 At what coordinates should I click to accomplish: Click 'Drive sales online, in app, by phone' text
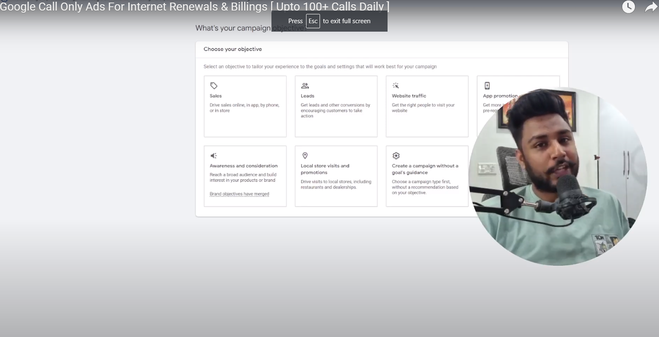[x=244, y=108]
